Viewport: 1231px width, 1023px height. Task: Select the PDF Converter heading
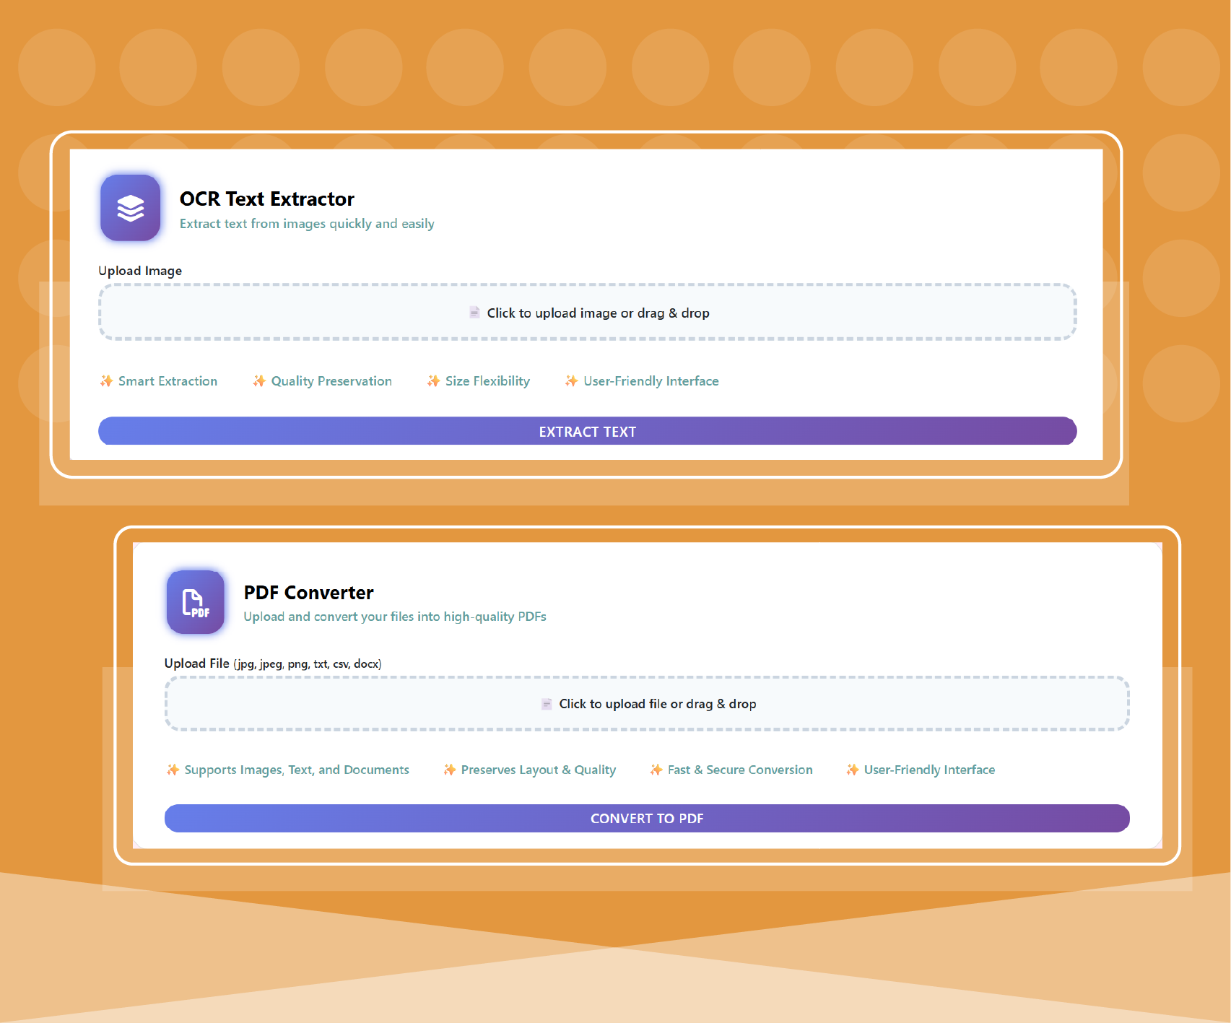pos(308,593)
